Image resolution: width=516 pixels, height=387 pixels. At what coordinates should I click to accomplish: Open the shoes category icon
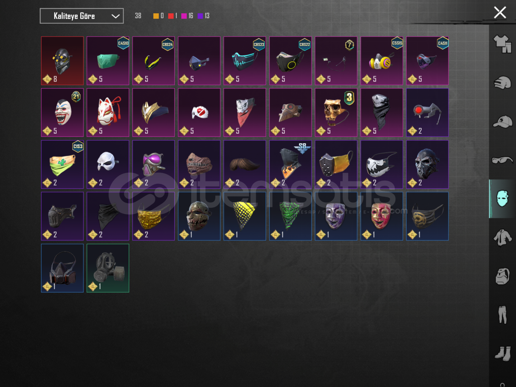coord(502,353)
